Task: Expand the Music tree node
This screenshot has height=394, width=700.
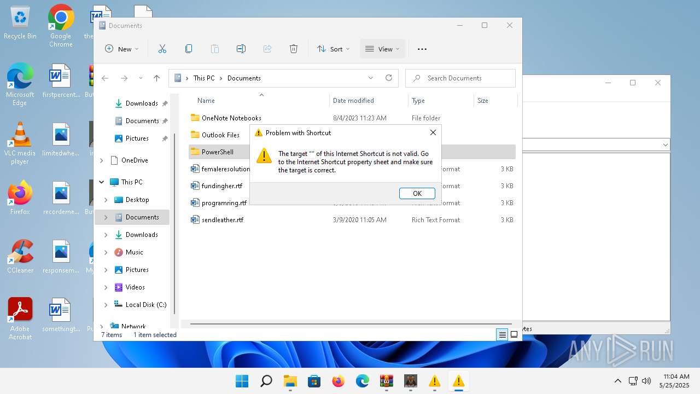Action: (x=106, y=252)
